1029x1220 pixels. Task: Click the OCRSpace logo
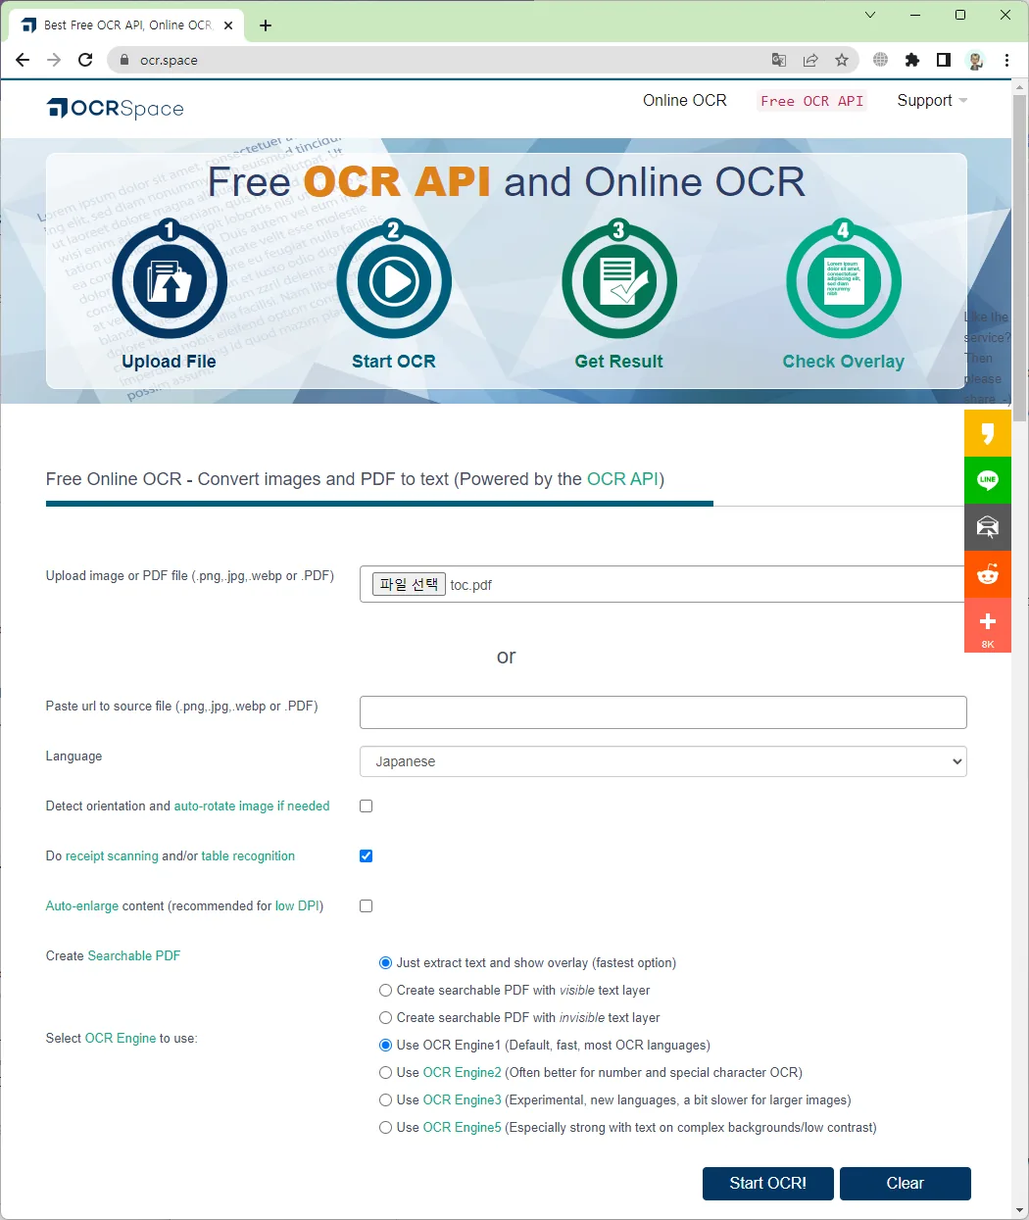click(116, 108)
